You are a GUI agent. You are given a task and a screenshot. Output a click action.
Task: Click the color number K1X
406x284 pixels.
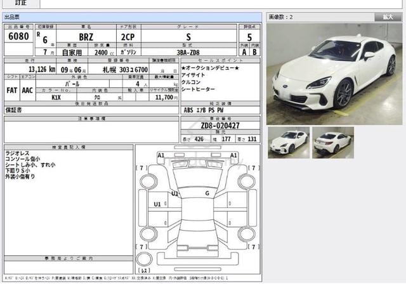pos(56,98)
